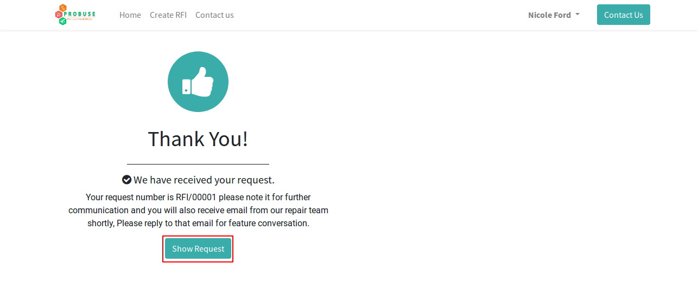Select the Contact us navigation link
The width and height of the screenshot is (698, 289).
214,15
